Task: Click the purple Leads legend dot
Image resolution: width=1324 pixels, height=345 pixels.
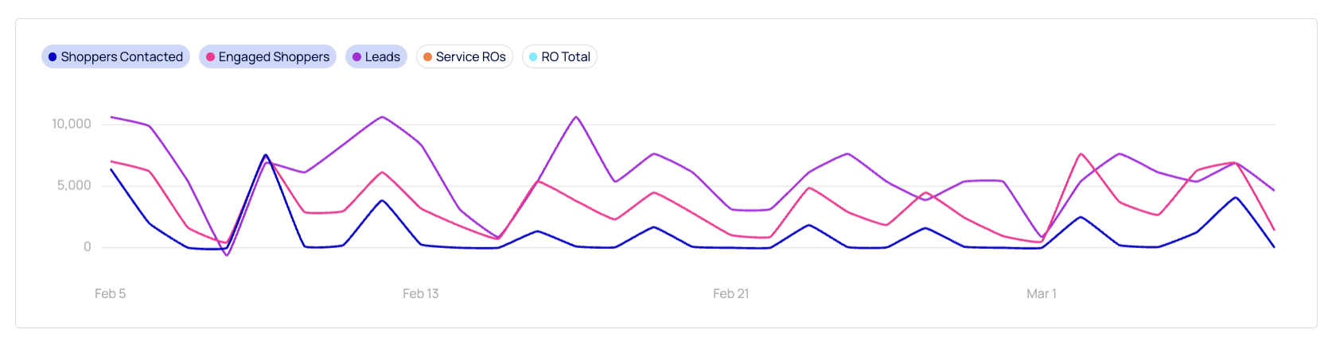Action: pos(356,57)
